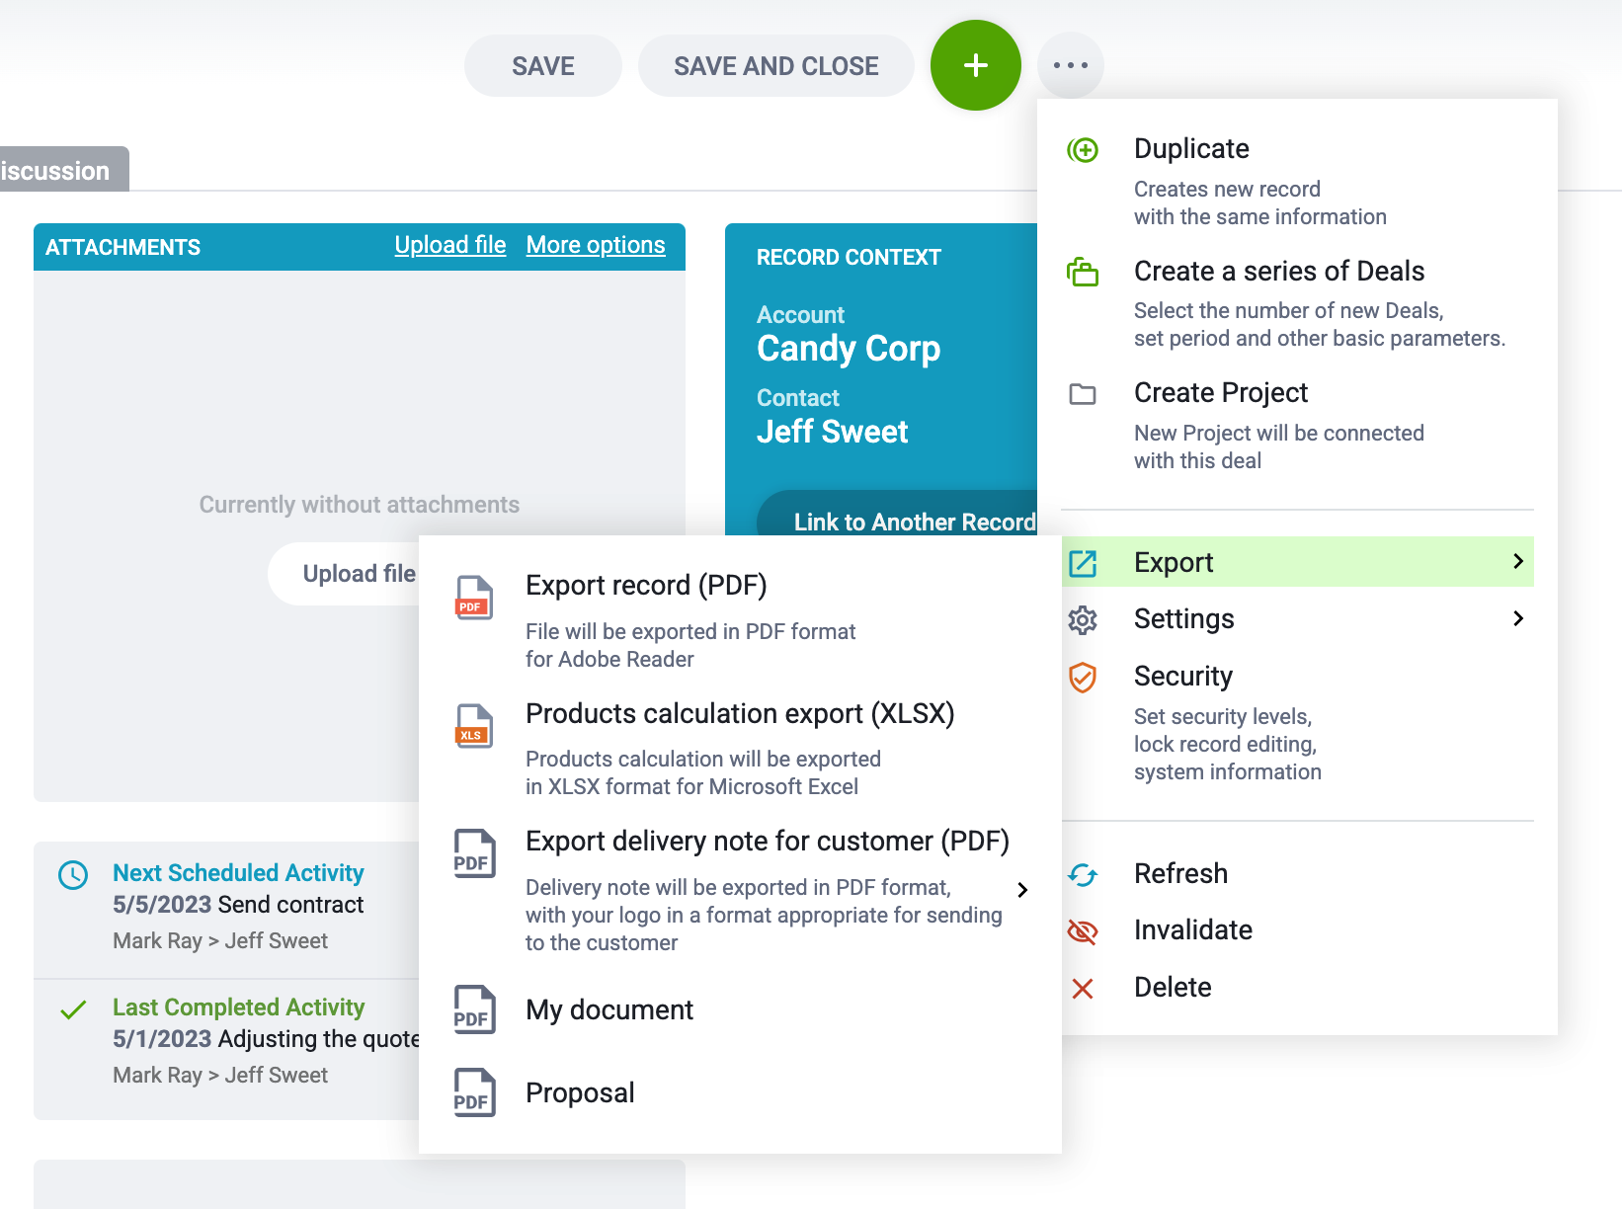Click the Create Project folder icon

coord(1083,394)
